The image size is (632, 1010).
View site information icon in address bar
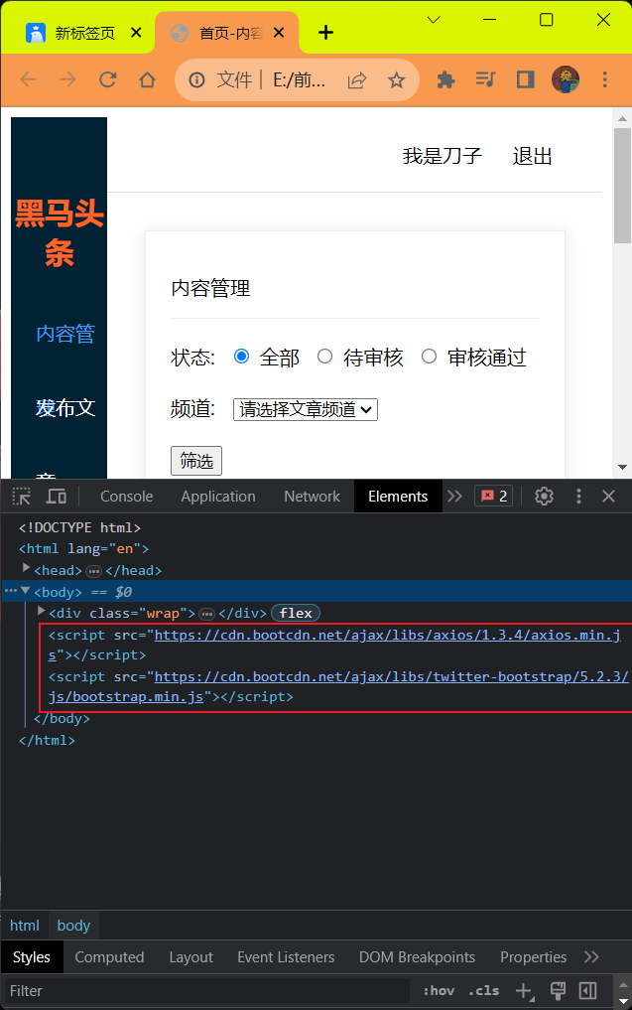pyautogui.click(x=196, y=79)
